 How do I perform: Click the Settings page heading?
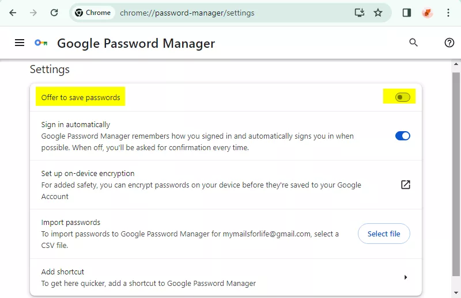pos(50,70)
